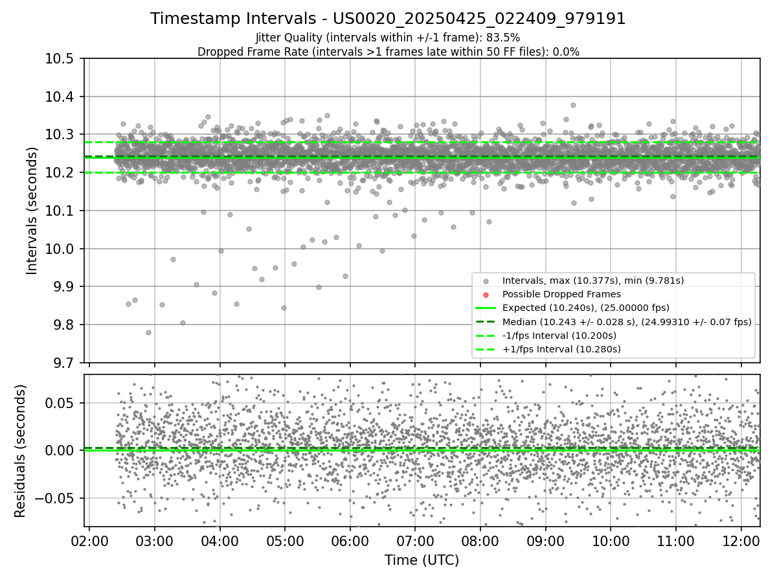Click the 03:00 time tick label

(x=155, y=540)
